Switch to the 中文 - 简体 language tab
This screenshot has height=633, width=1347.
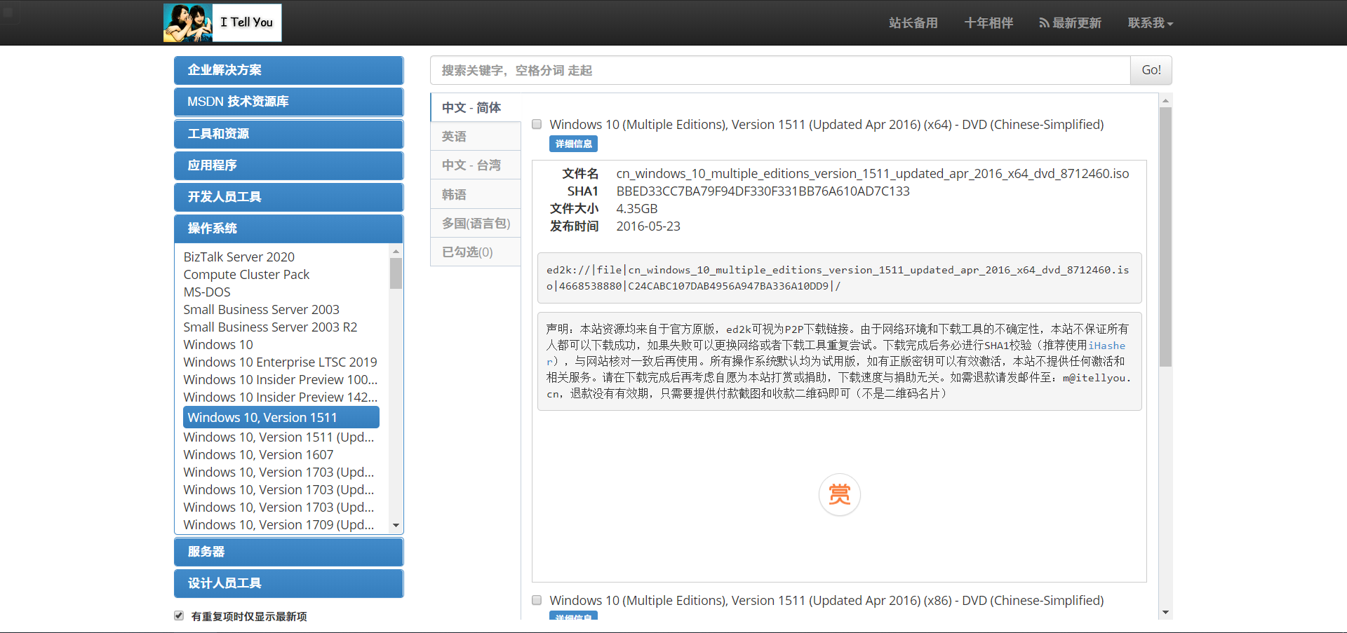pyautogui.click(x=475, y=107)
